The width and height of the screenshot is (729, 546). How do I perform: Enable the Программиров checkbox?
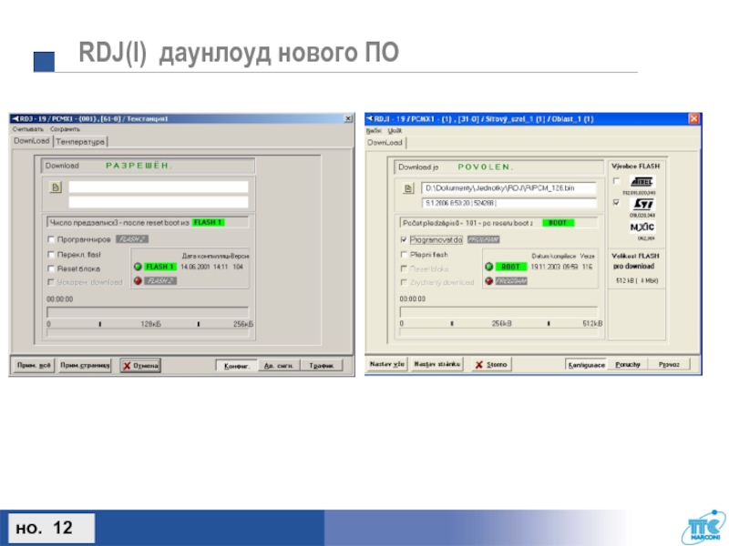[x=51, y=239]
